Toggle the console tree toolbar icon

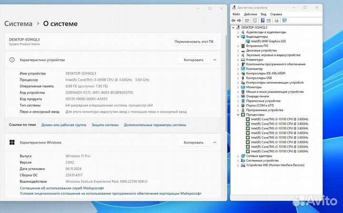[x=247, y=21]
